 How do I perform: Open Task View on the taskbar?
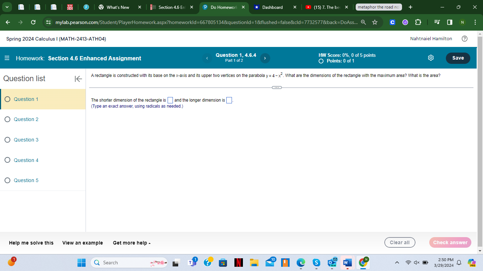[x=176, y=263]
